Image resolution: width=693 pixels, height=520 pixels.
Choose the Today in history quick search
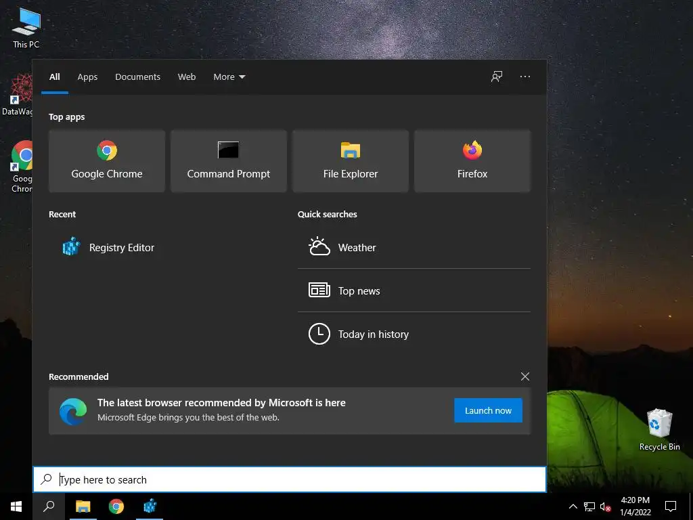coord(414,334)
